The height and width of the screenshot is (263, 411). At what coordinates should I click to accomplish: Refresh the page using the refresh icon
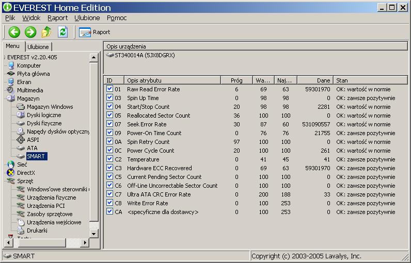point(62,32)
